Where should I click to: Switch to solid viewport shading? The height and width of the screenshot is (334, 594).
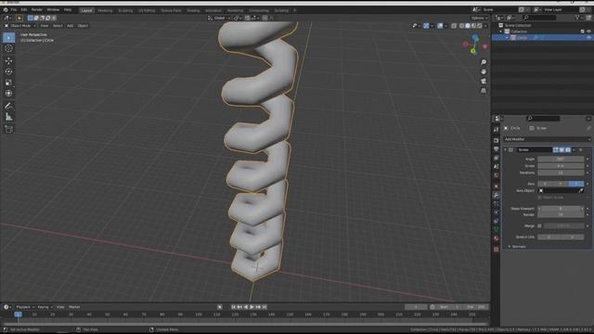click(x=468, y=26)
